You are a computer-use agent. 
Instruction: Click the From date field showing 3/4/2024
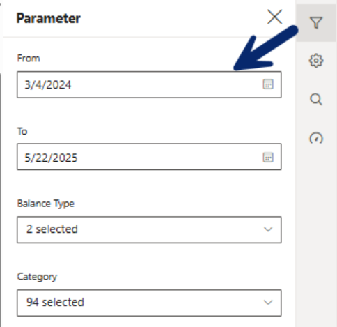[x=149, y=84]
